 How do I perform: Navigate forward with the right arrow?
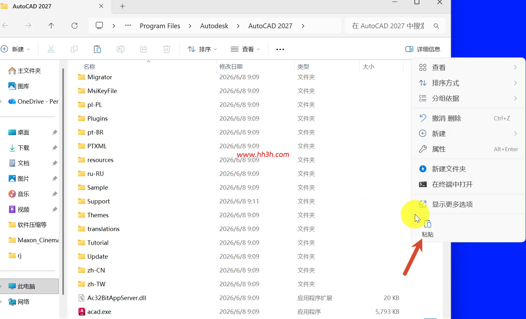click(28, 26)
